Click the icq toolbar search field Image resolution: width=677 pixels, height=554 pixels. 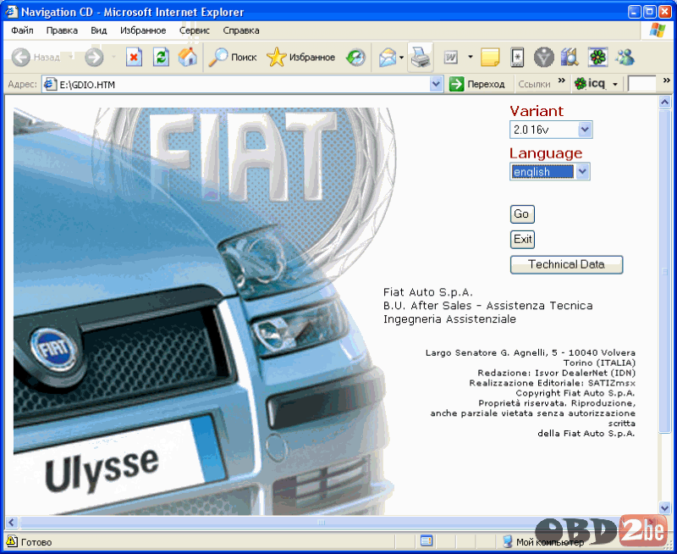click(641, 84)
